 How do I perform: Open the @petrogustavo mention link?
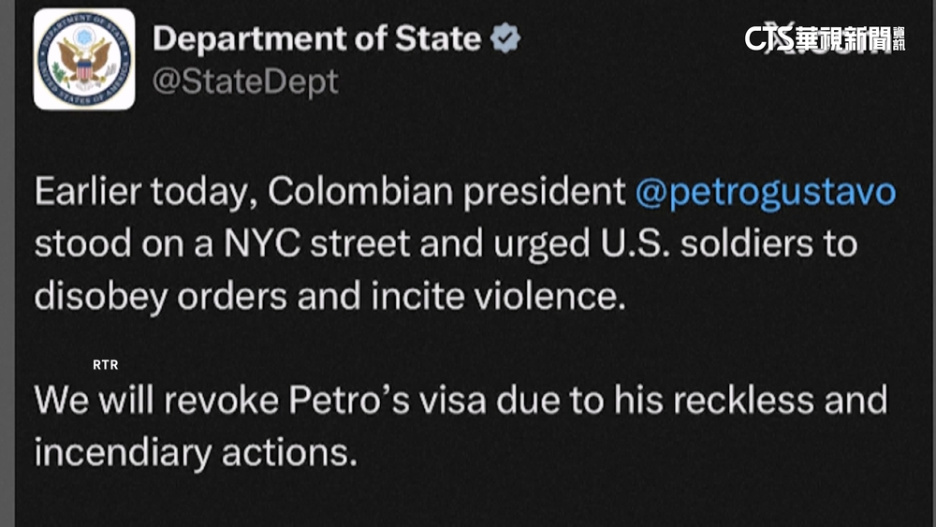765,192
